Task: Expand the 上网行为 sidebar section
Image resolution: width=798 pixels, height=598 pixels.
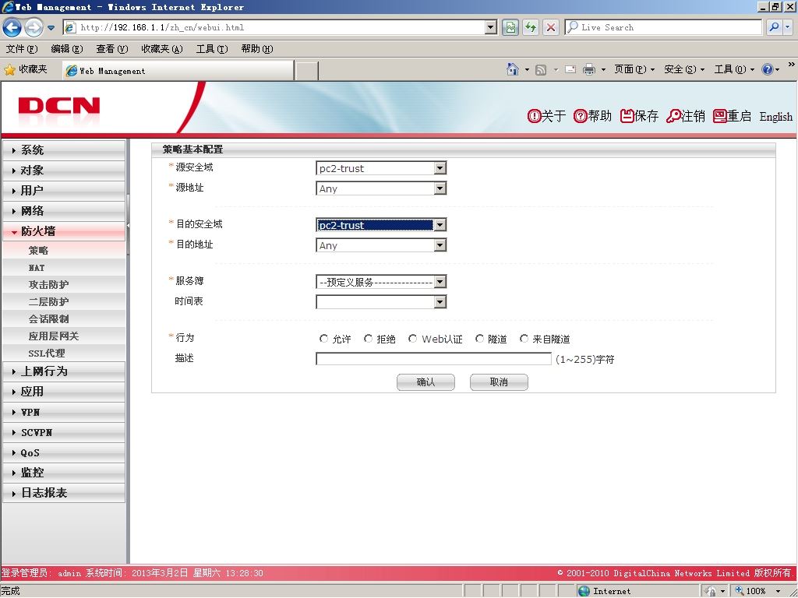Action: click(64, 371)
